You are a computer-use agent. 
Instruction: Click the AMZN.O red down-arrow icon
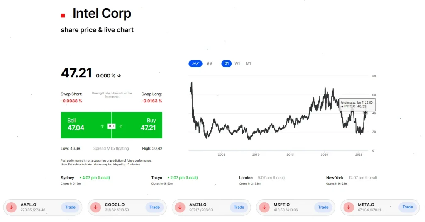click(180, 207)
